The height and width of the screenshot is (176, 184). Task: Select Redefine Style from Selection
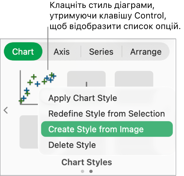106,114
